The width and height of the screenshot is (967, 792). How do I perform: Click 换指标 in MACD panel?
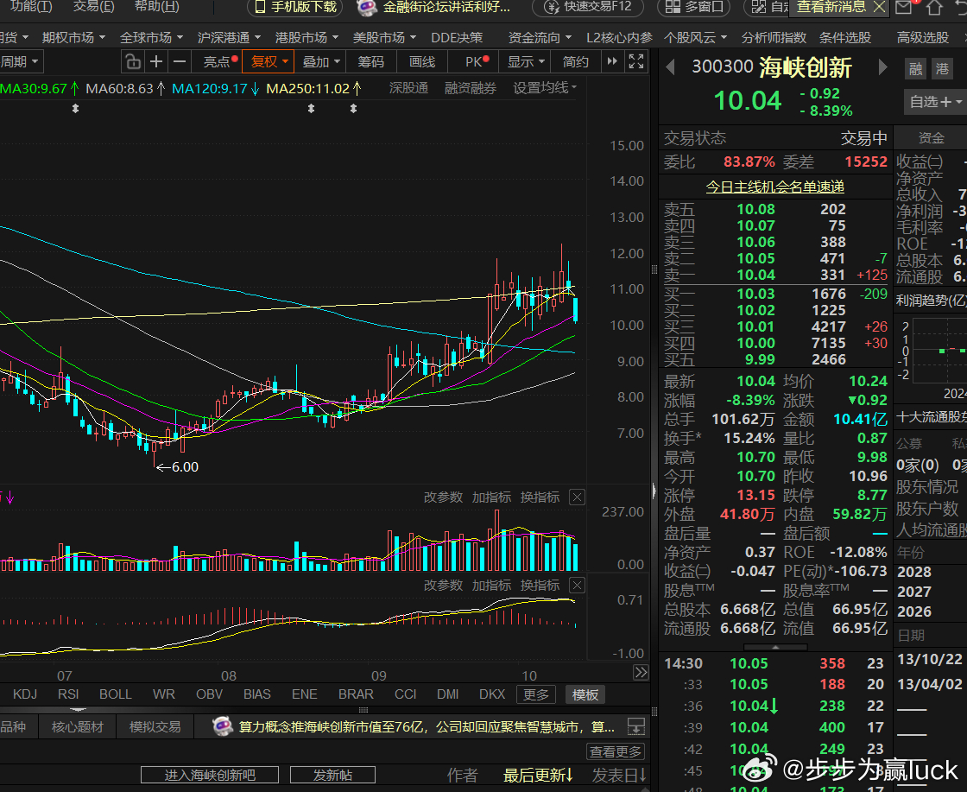(540, 586)
